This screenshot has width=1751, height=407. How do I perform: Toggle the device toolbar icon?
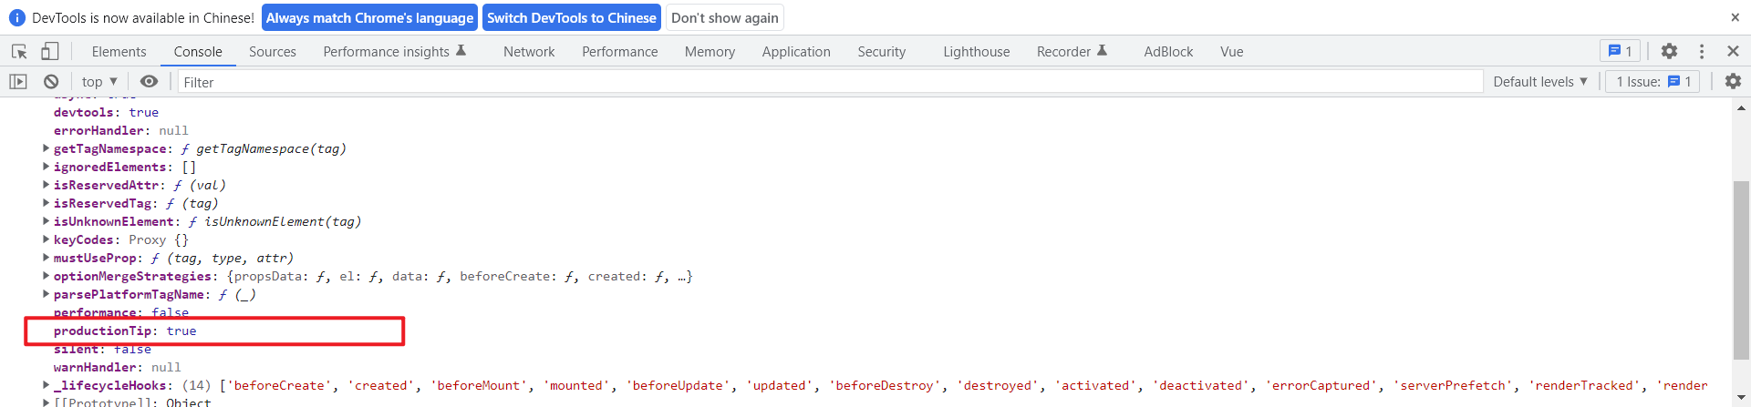pos(50,51)
